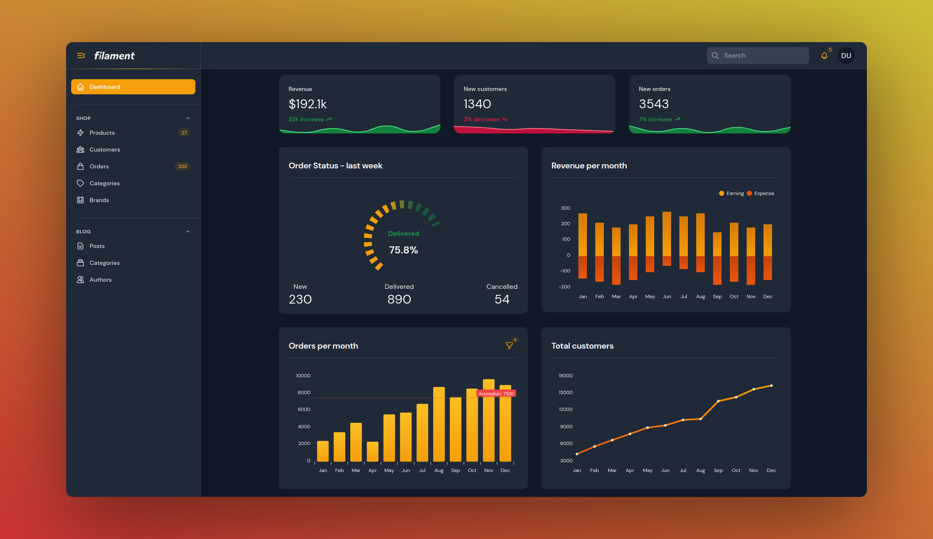
Task: Collapse the Blog navigation group
Action: pos(188,232)
